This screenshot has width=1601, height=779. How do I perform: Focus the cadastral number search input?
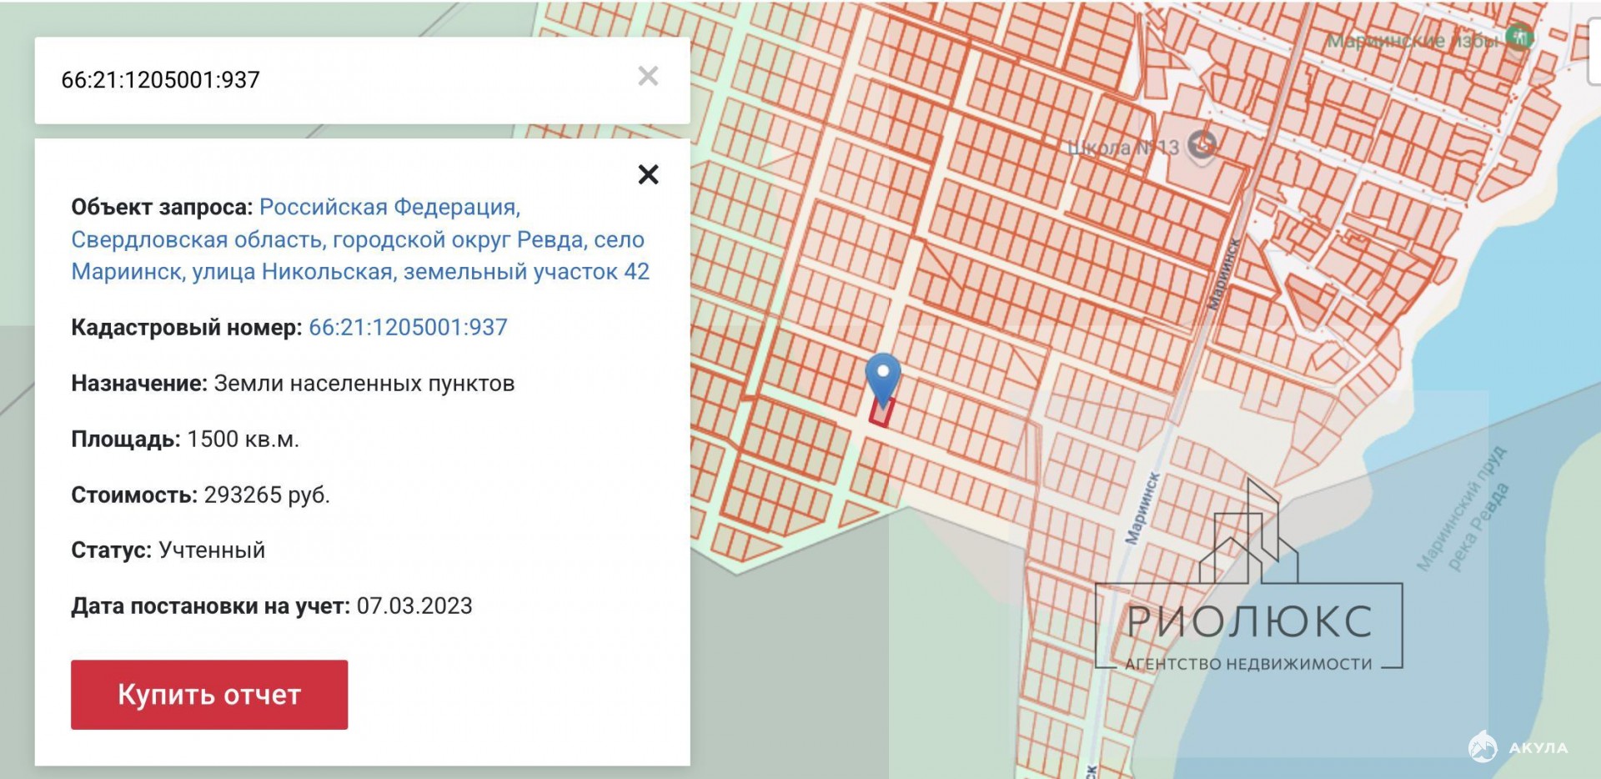coord(334,80)
